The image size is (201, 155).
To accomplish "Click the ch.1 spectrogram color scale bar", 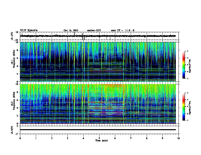I will coord(183,65).
